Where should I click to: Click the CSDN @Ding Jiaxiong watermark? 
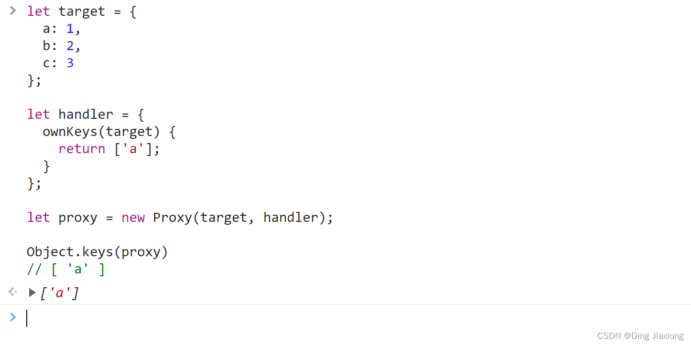click(x=640, y=336)
